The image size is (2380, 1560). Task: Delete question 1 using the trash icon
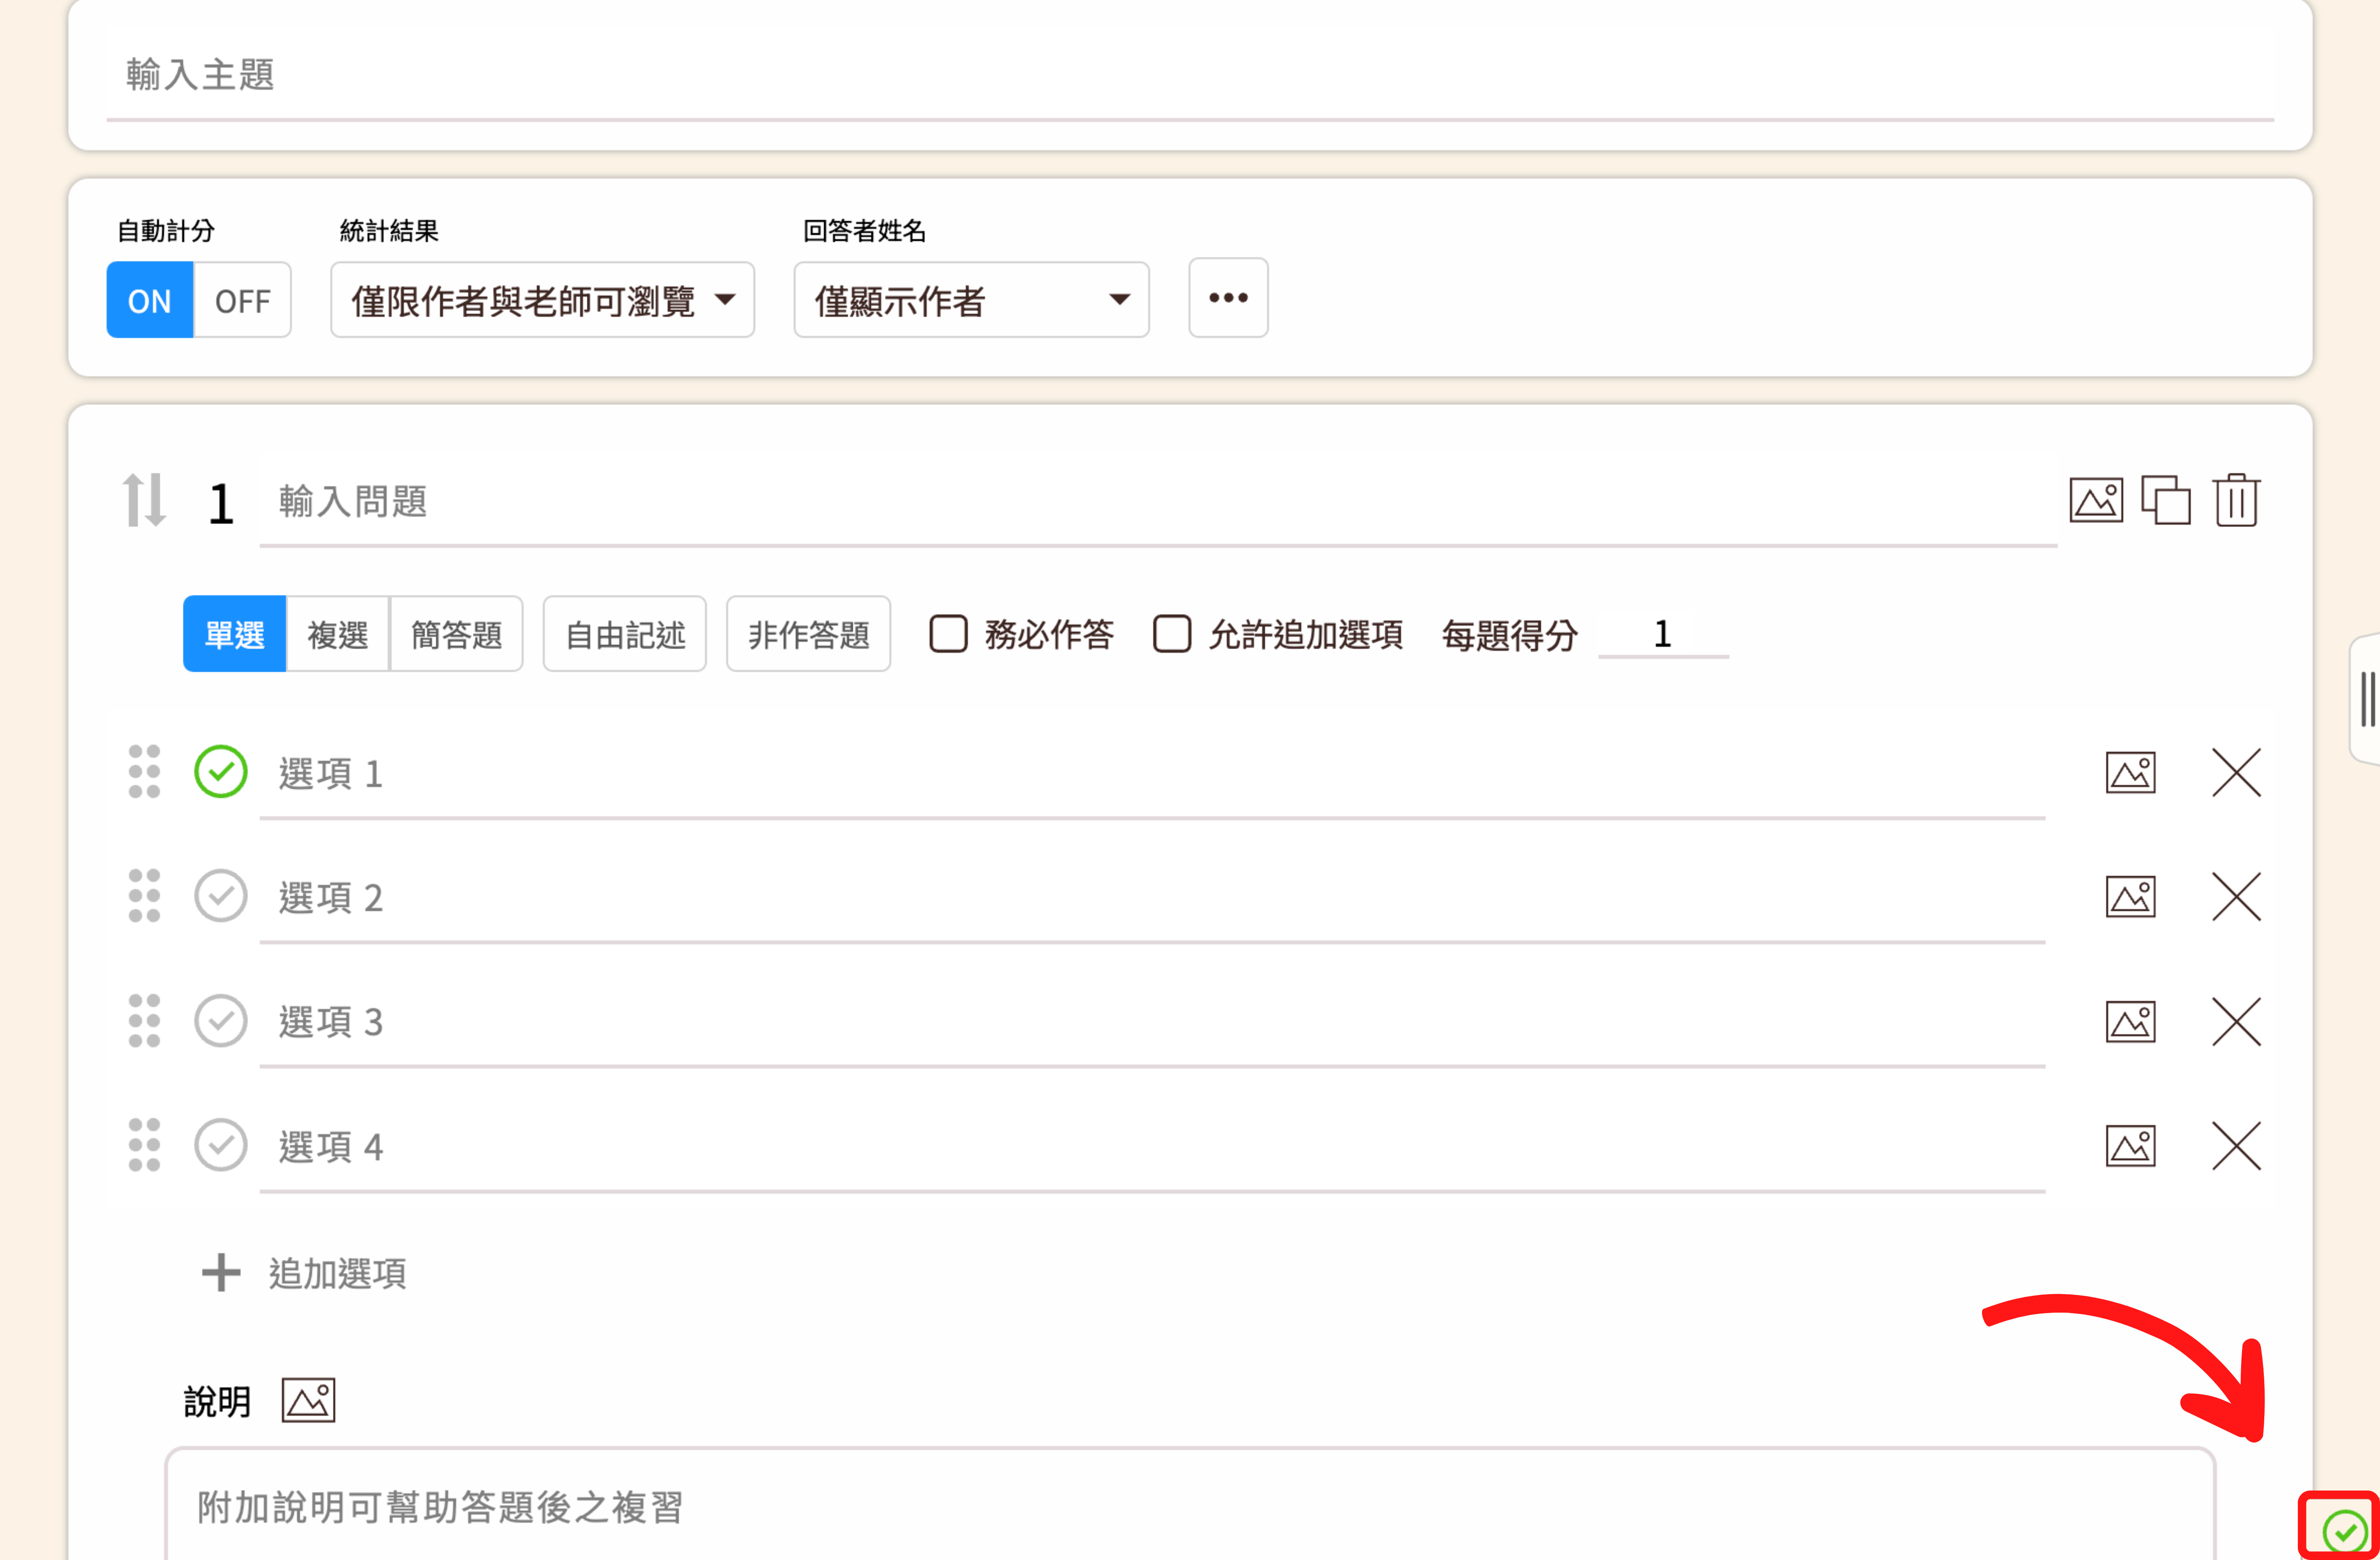click(2236, 500)
